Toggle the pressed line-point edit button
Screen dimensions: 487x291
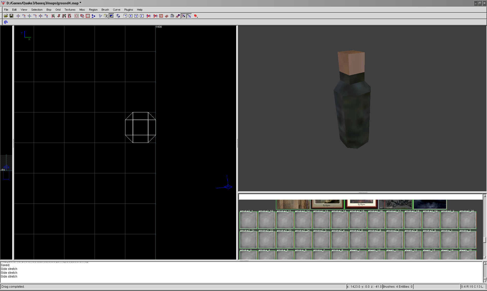(x=189, y=16)
